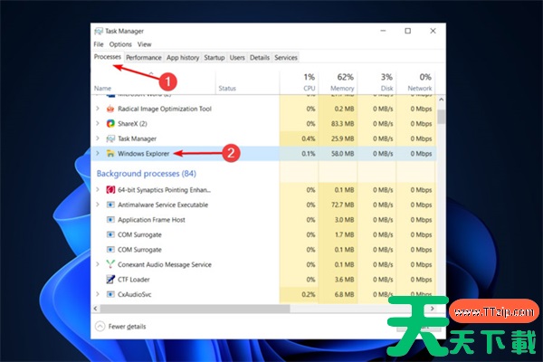
Task: Click the vertical scrollbar of process list
Action: [x=441, y=181]
